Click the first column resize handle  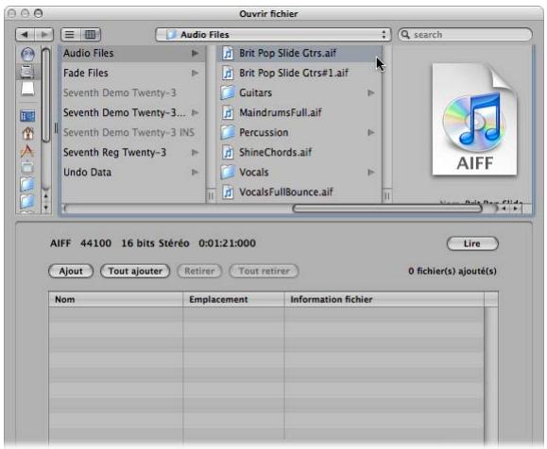click(x=211, y=196)
